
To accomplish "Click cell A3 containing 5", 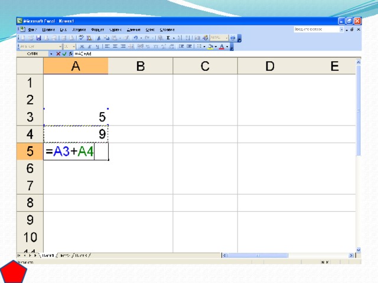I will coord(76,117).
